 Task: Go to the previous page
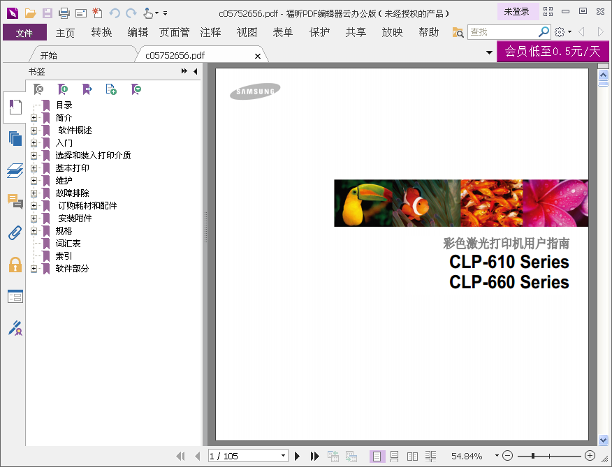[x=197, y=456]
